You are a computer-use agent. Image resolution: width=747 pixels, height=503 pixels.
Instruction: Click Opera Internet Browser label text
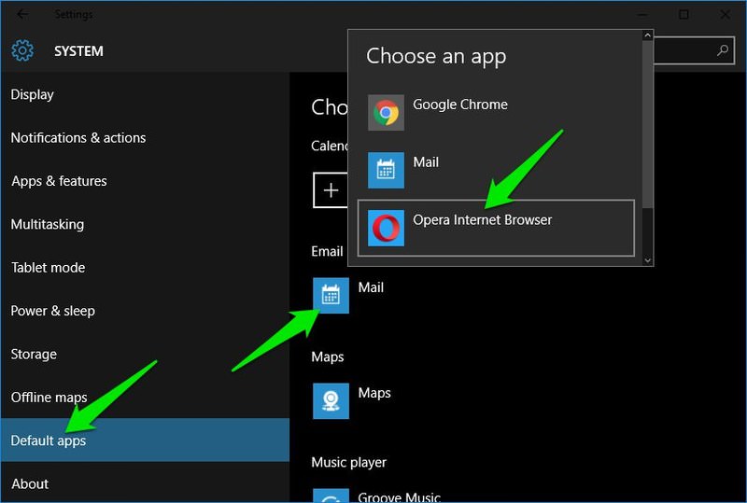point(482,219)
